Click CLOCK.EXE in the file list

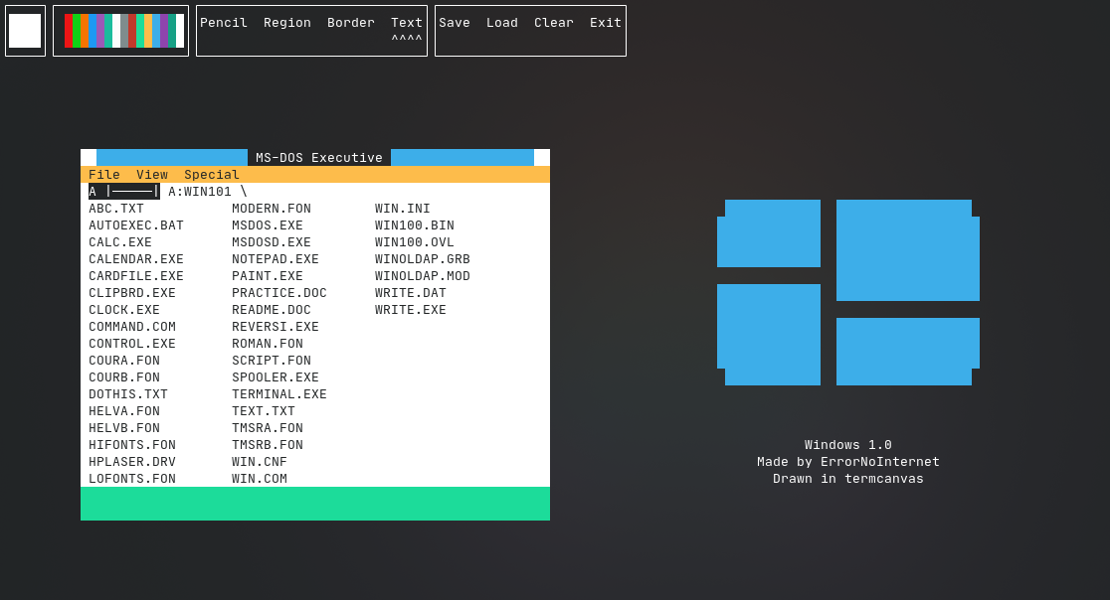[124, 310]
